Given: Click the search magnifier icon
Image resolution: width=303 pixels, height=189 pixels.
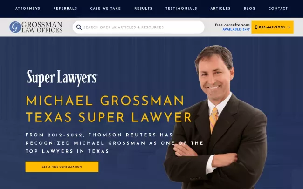Looking at the screenshot, I should (79, 27).
